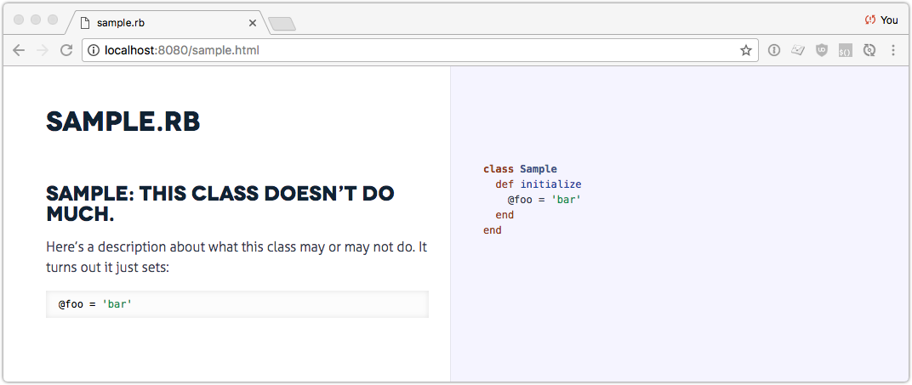
Task: Go back using the back arrow
Action: point(19,50)
